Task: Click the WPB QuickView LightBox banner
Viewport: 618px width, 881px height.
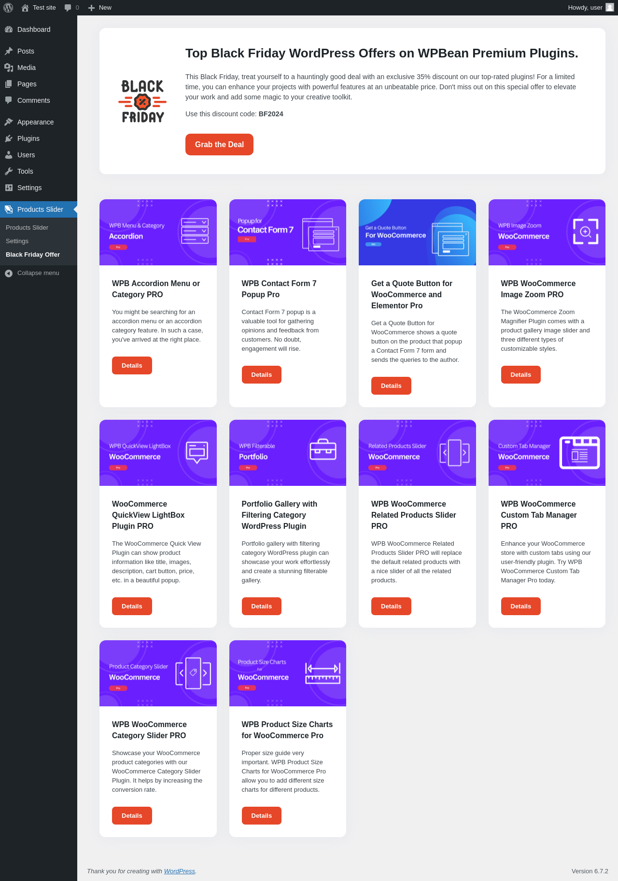Action: 158,453
